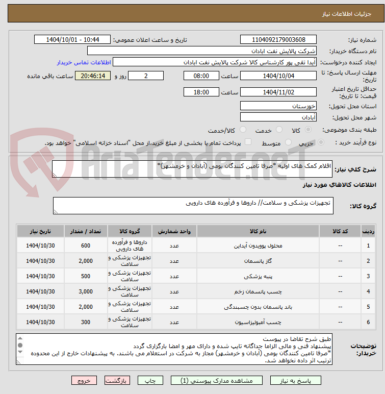This screenshot has width=385, height=394.
Task: Click the جزئیات اطلاعات نیاز page header
Action: (x=347, y=14)
